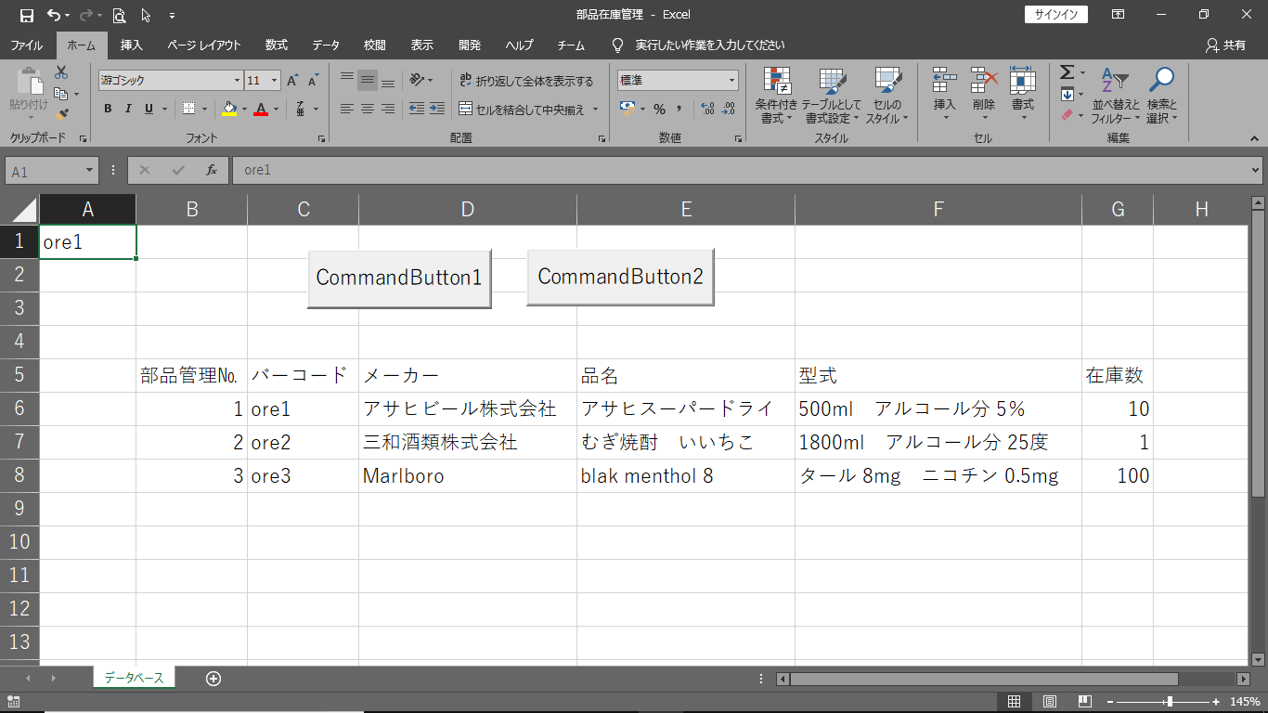This screenshot has height=713, width=1268.
Task: Click the Clear eraser icon
Action: tap(1067, 115)
